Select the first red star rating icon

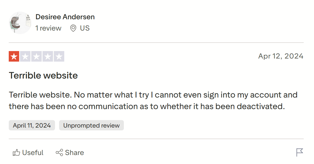click(x=14, y=56)
